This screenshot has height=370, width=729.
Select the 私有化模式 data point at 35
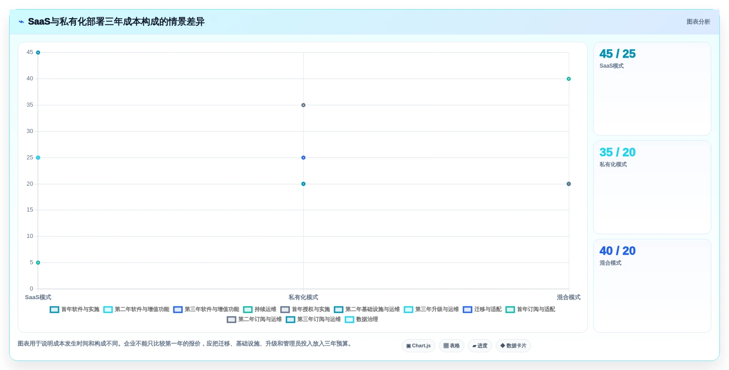pos(303,105)
